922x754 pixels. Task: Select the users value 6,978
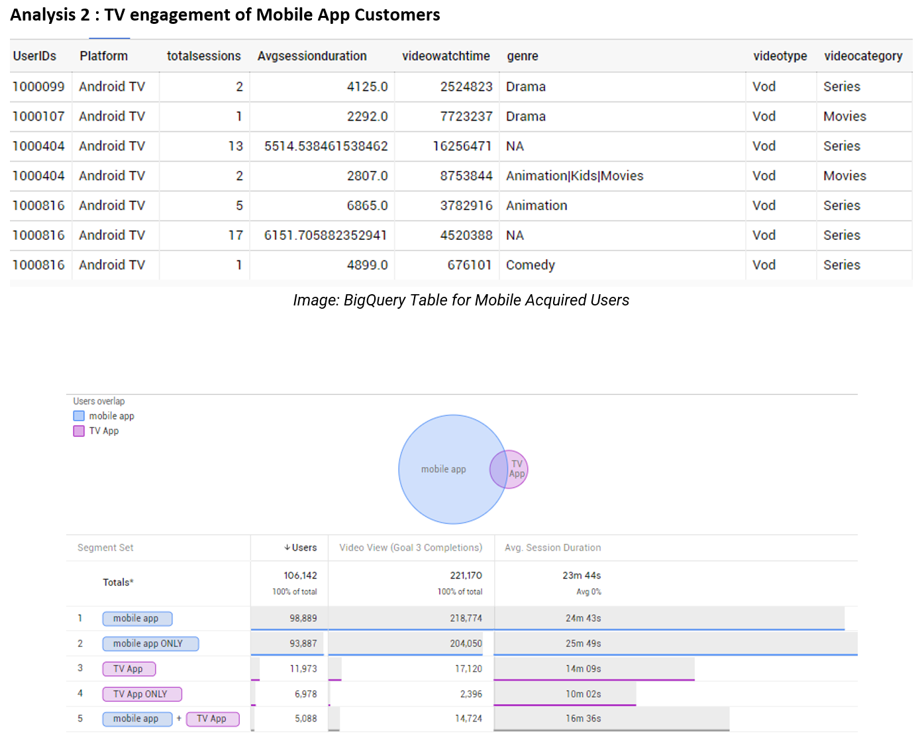pos(306,694)
